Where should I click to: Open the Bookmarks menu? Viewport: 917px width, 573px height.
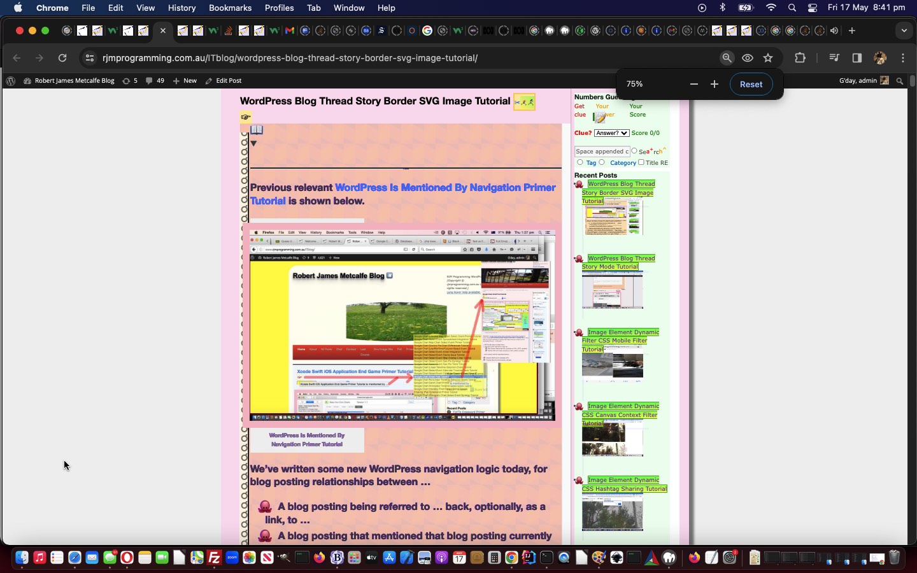point(230,8)
